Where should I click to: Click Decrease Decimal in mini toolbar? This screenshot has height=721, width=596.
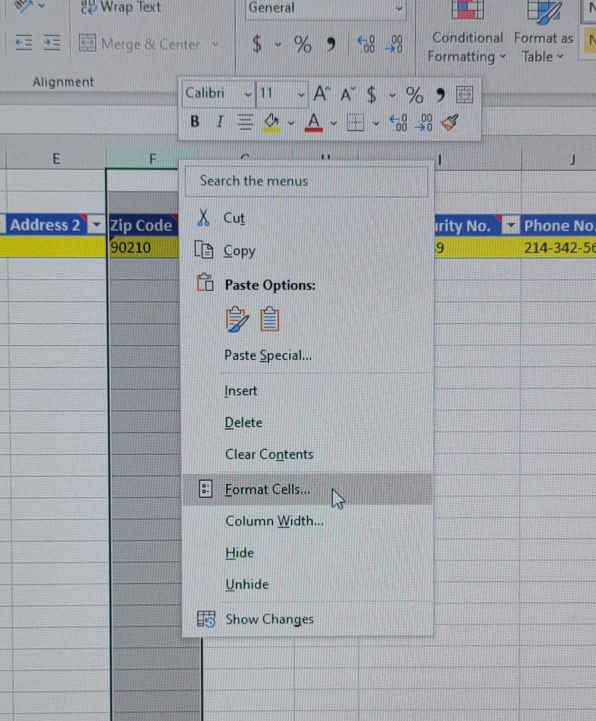(424, 122)
